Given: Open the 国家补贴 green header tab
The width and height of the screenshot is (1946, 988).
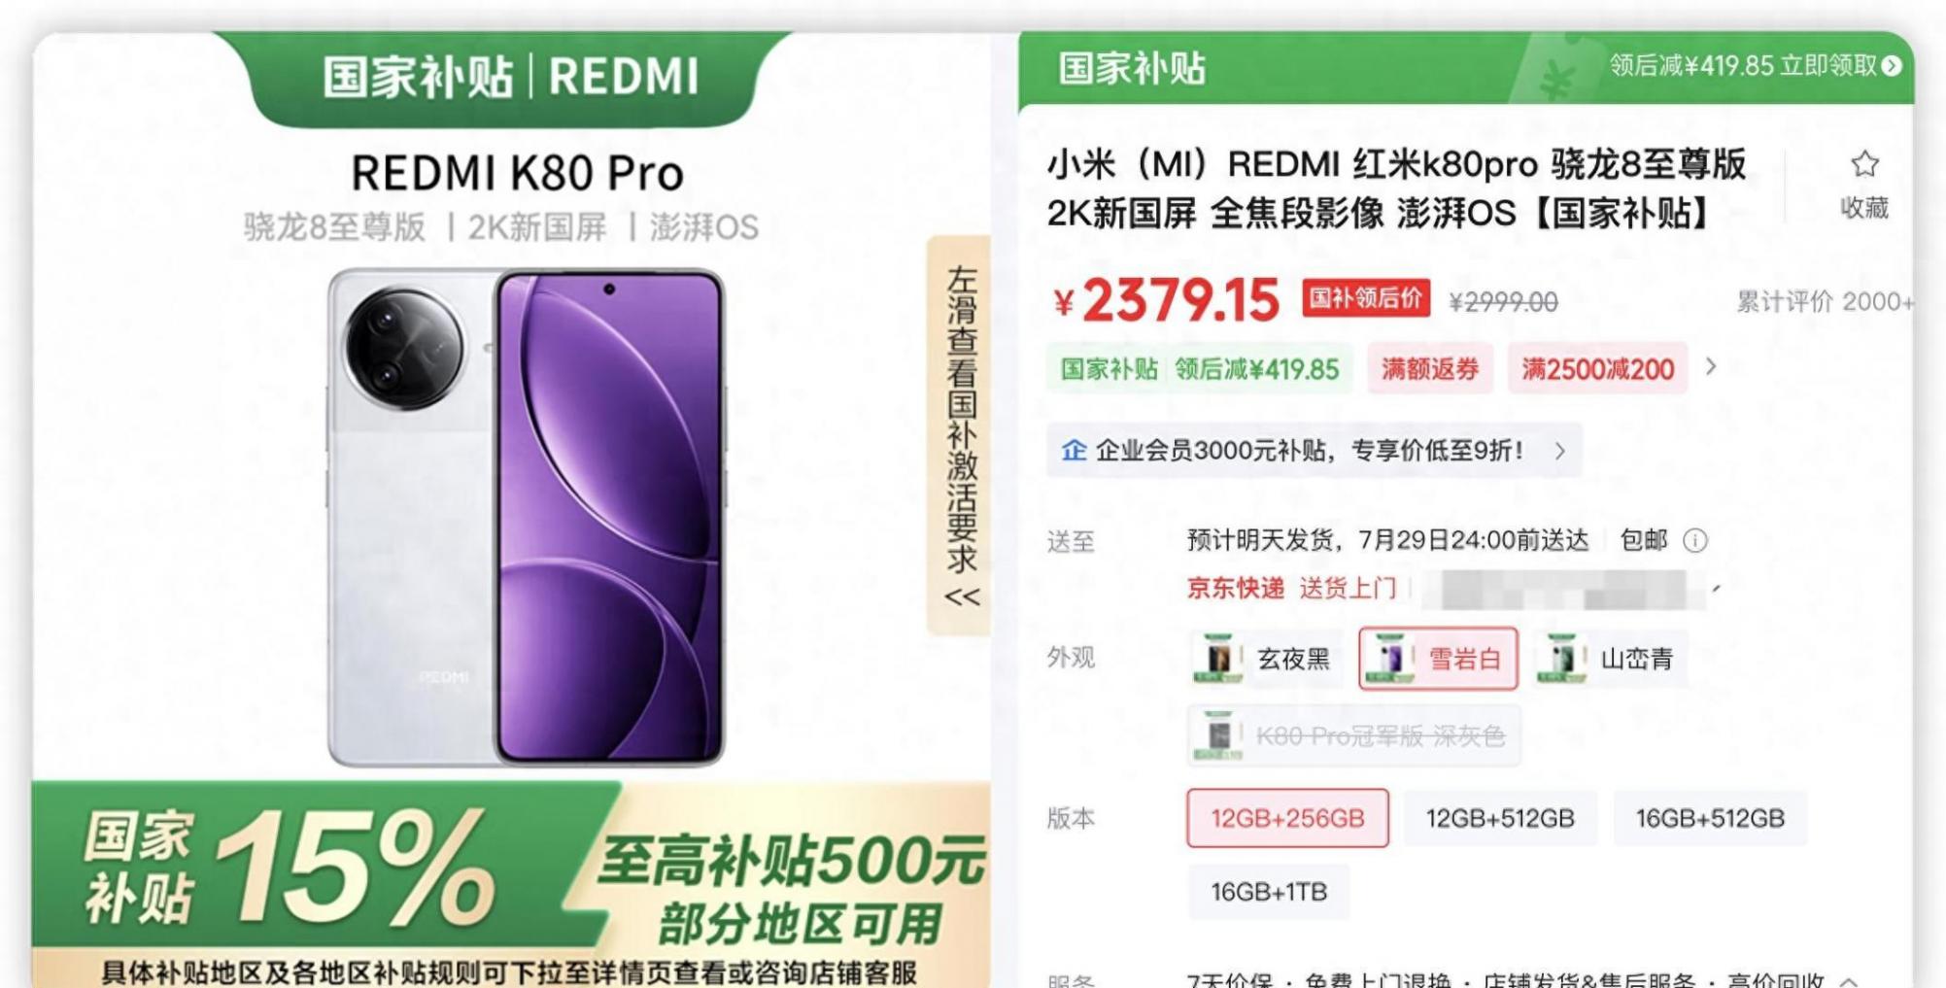Looking at the screenshot, I should [1132, 69].
